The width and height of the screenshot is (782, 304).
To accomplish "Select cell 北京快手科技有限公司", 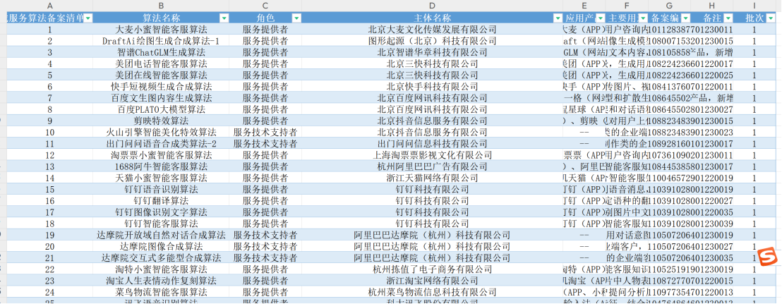I will tap(432, 87).
